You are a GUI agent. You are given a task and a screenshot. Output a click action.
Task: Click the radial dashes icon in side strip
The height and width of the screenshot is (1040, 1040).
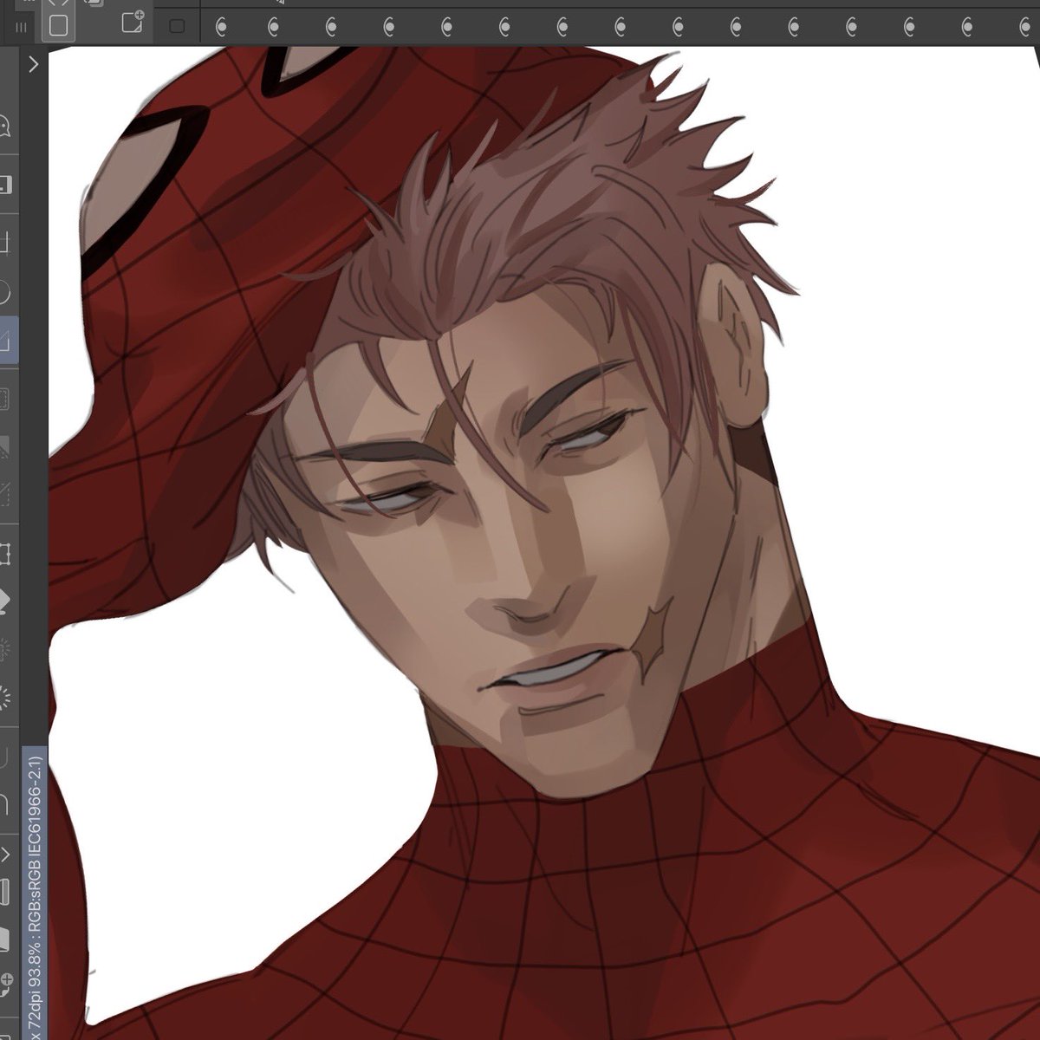4,696
